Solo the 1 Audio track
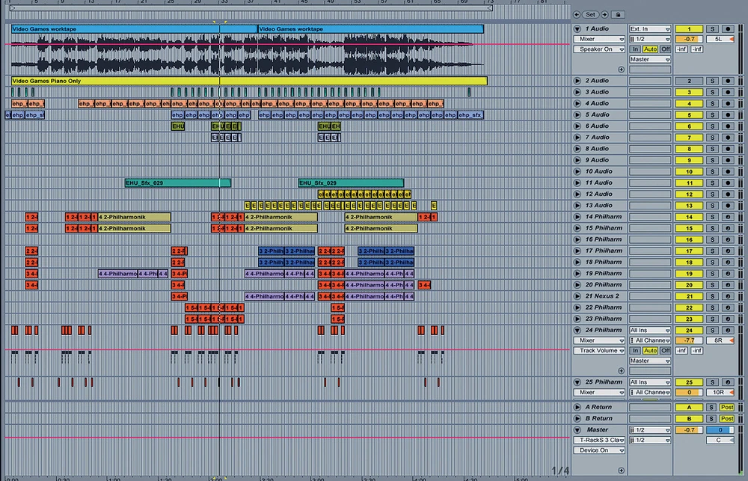 [712, 29]
